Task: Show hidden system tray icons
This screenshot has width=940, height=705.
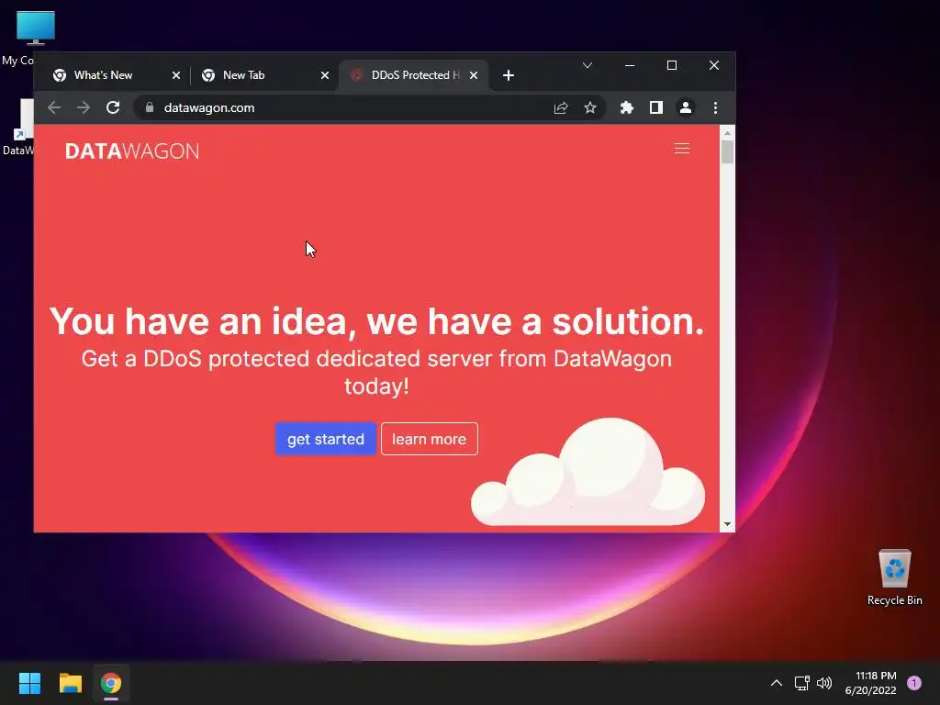Action: coord(777,683)
